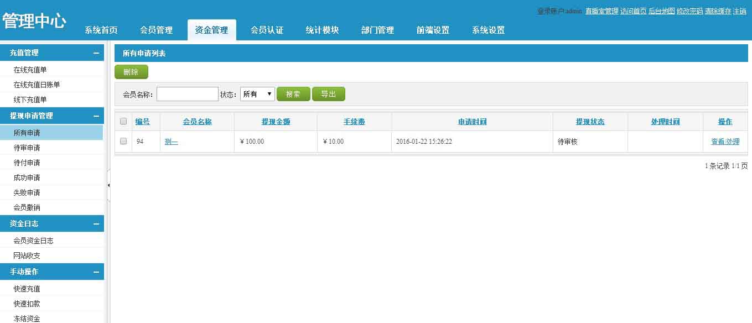
Task: Click the minus icon beside 手动操作
Action: tap(96, 272)
